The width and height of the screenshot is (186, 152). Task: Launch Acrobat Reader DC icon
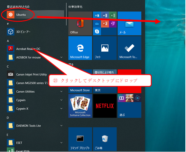coord(10,49)
